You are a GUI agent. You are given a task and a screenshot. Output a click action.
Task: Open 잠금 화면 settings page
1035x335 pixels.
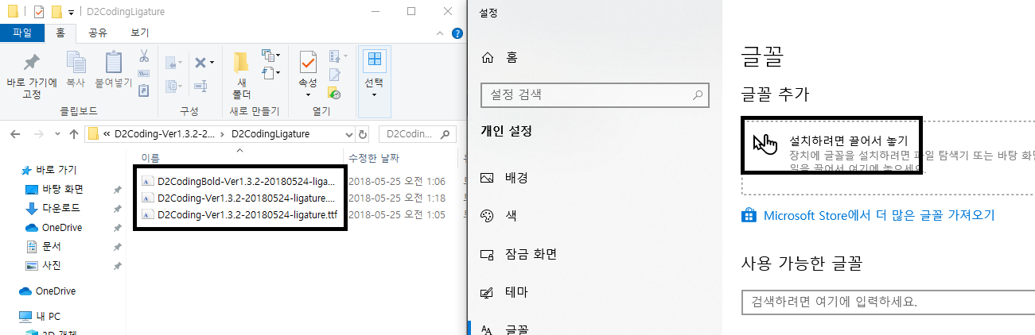click(x=519, y=254)
